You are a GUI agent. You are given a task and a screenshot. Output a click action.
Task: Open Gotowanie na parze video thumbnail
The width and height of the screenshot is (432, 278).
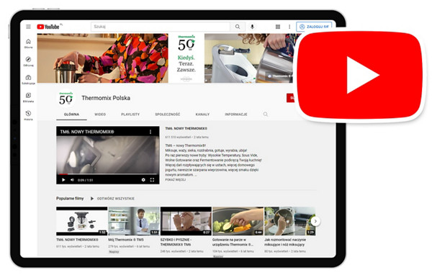click(x=238, y=221)
